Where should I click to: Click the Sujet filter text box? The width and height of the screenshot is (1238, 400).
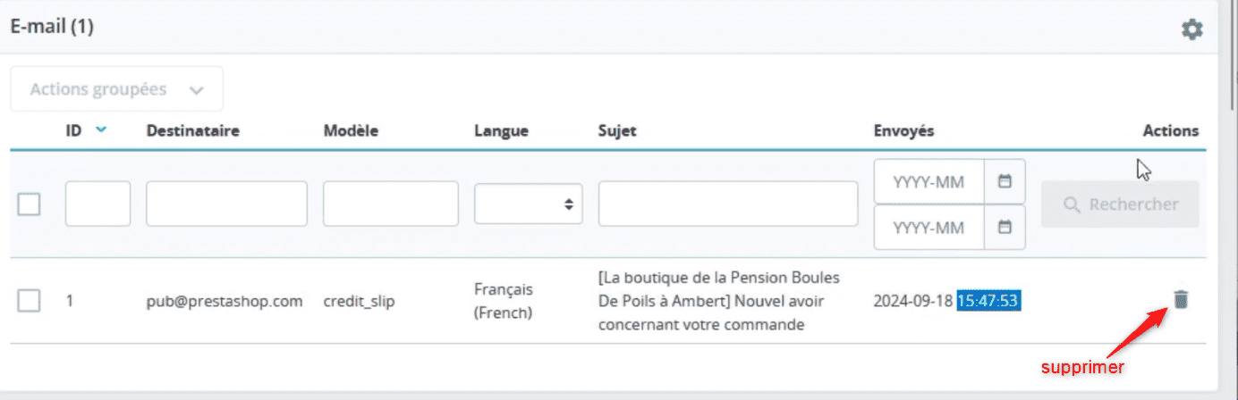[728, 204]
